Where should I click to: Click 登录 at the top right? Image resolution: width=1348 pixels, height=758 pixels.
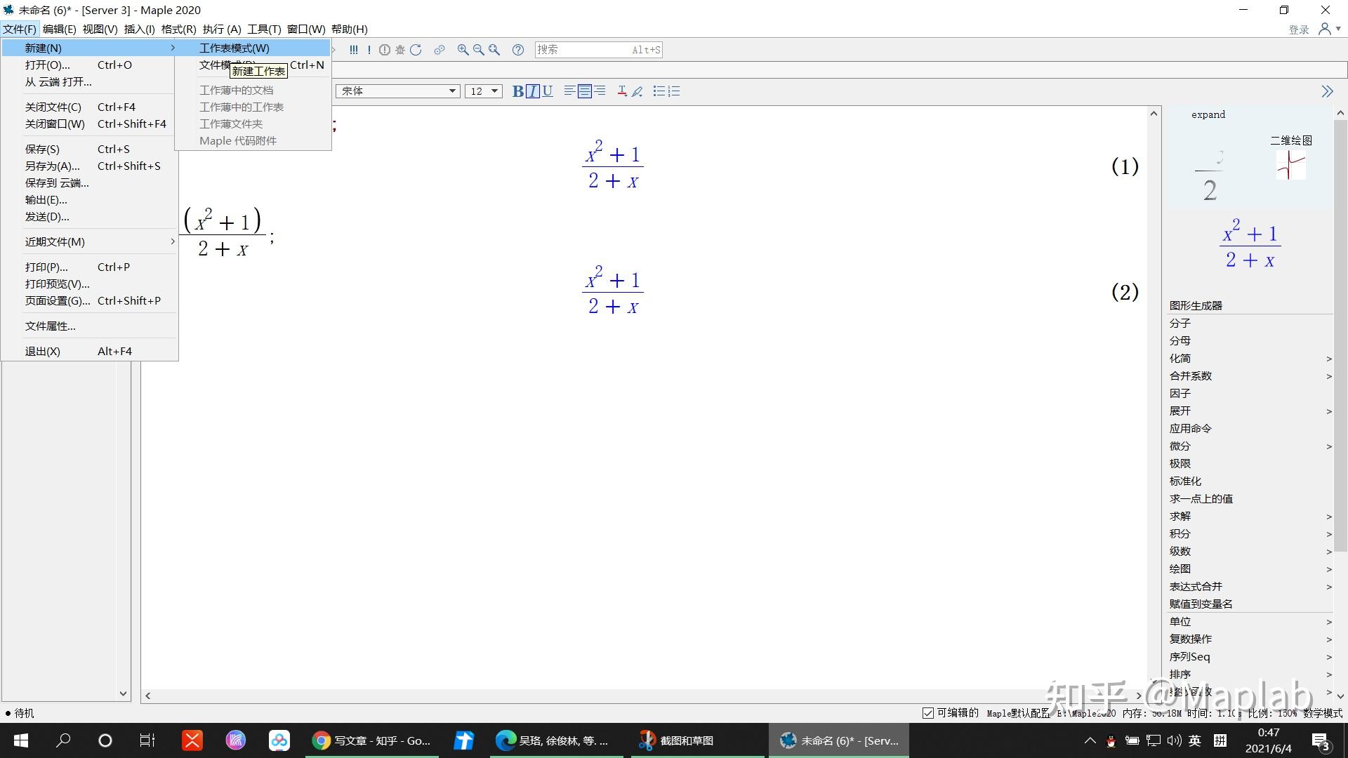[1298, 29]
